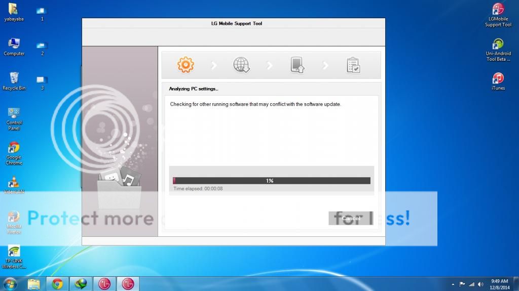The height and width of the screenshot is (291, 519).
Task: Click the clipboard completion step icon
Action: point(353,65)
